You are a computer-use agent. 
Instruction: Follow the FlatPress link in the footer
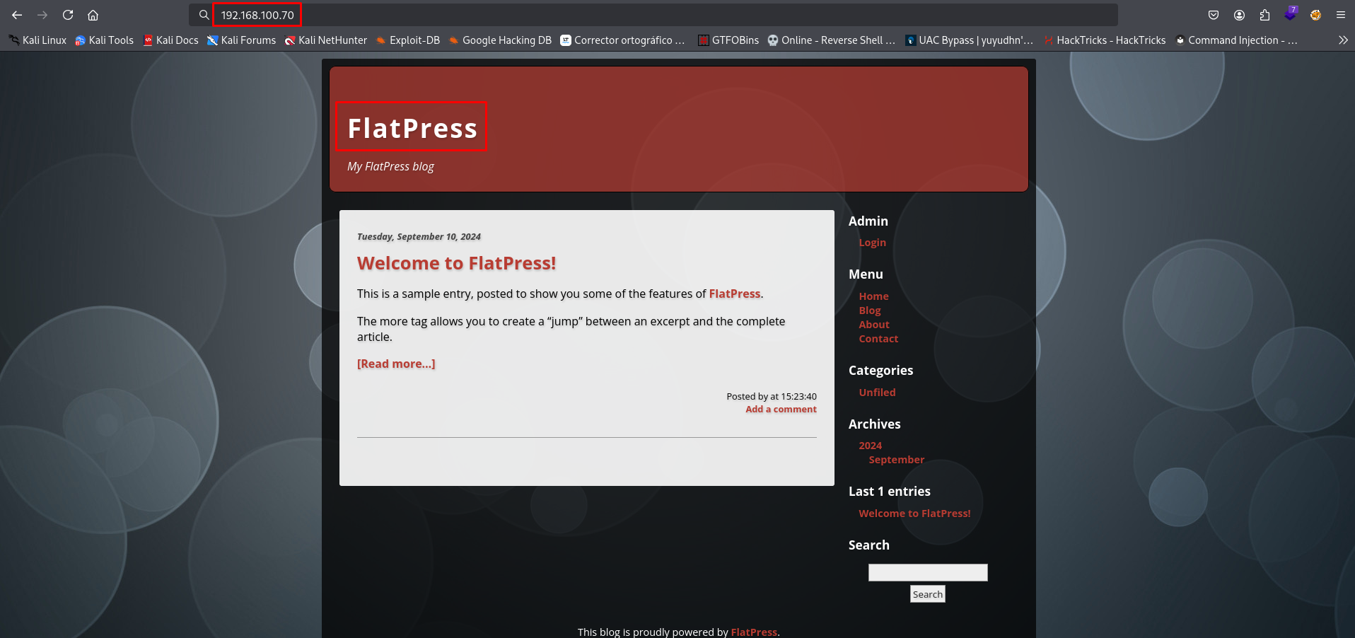[x=754, y=632]
